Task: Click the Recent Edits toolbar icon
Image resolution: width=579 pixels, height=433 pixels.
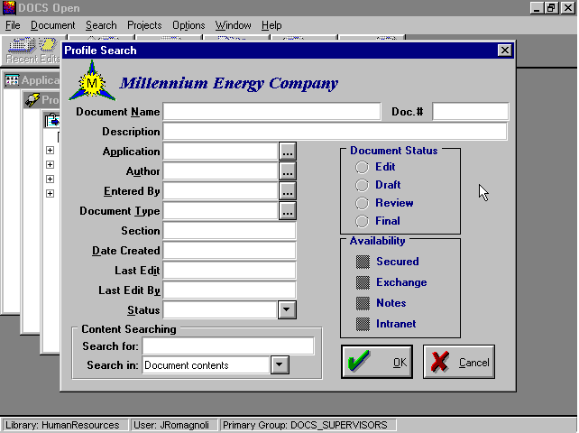Action: pyautogui.click(x=32, y=51)
